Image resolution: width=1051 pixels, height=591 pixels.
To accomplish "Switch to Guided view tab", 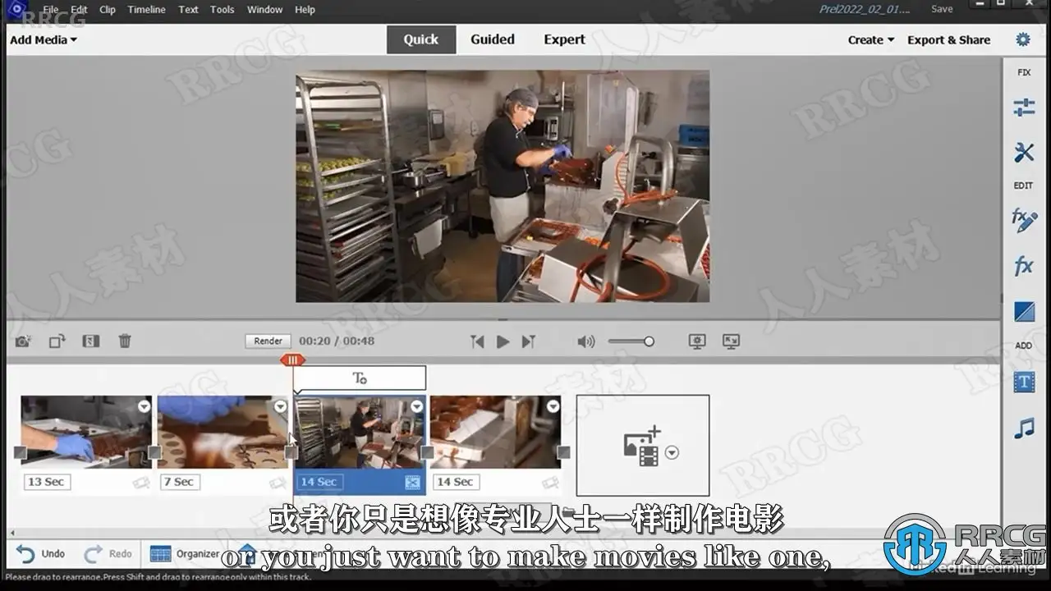I will pos(493,39).
